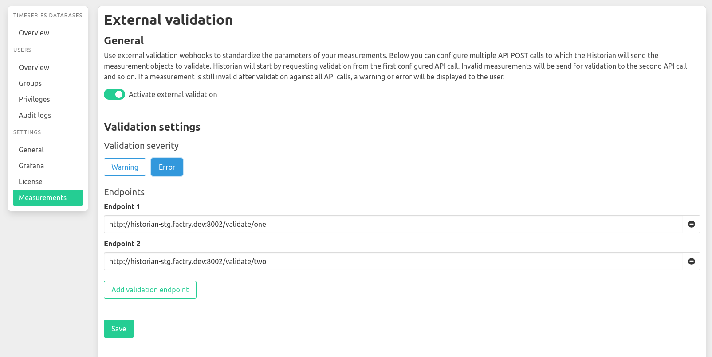This screenshot has width=712, height=357.
Task: Click the Validation settings heading
Action: pyautogui.click(x=152, y=127)
